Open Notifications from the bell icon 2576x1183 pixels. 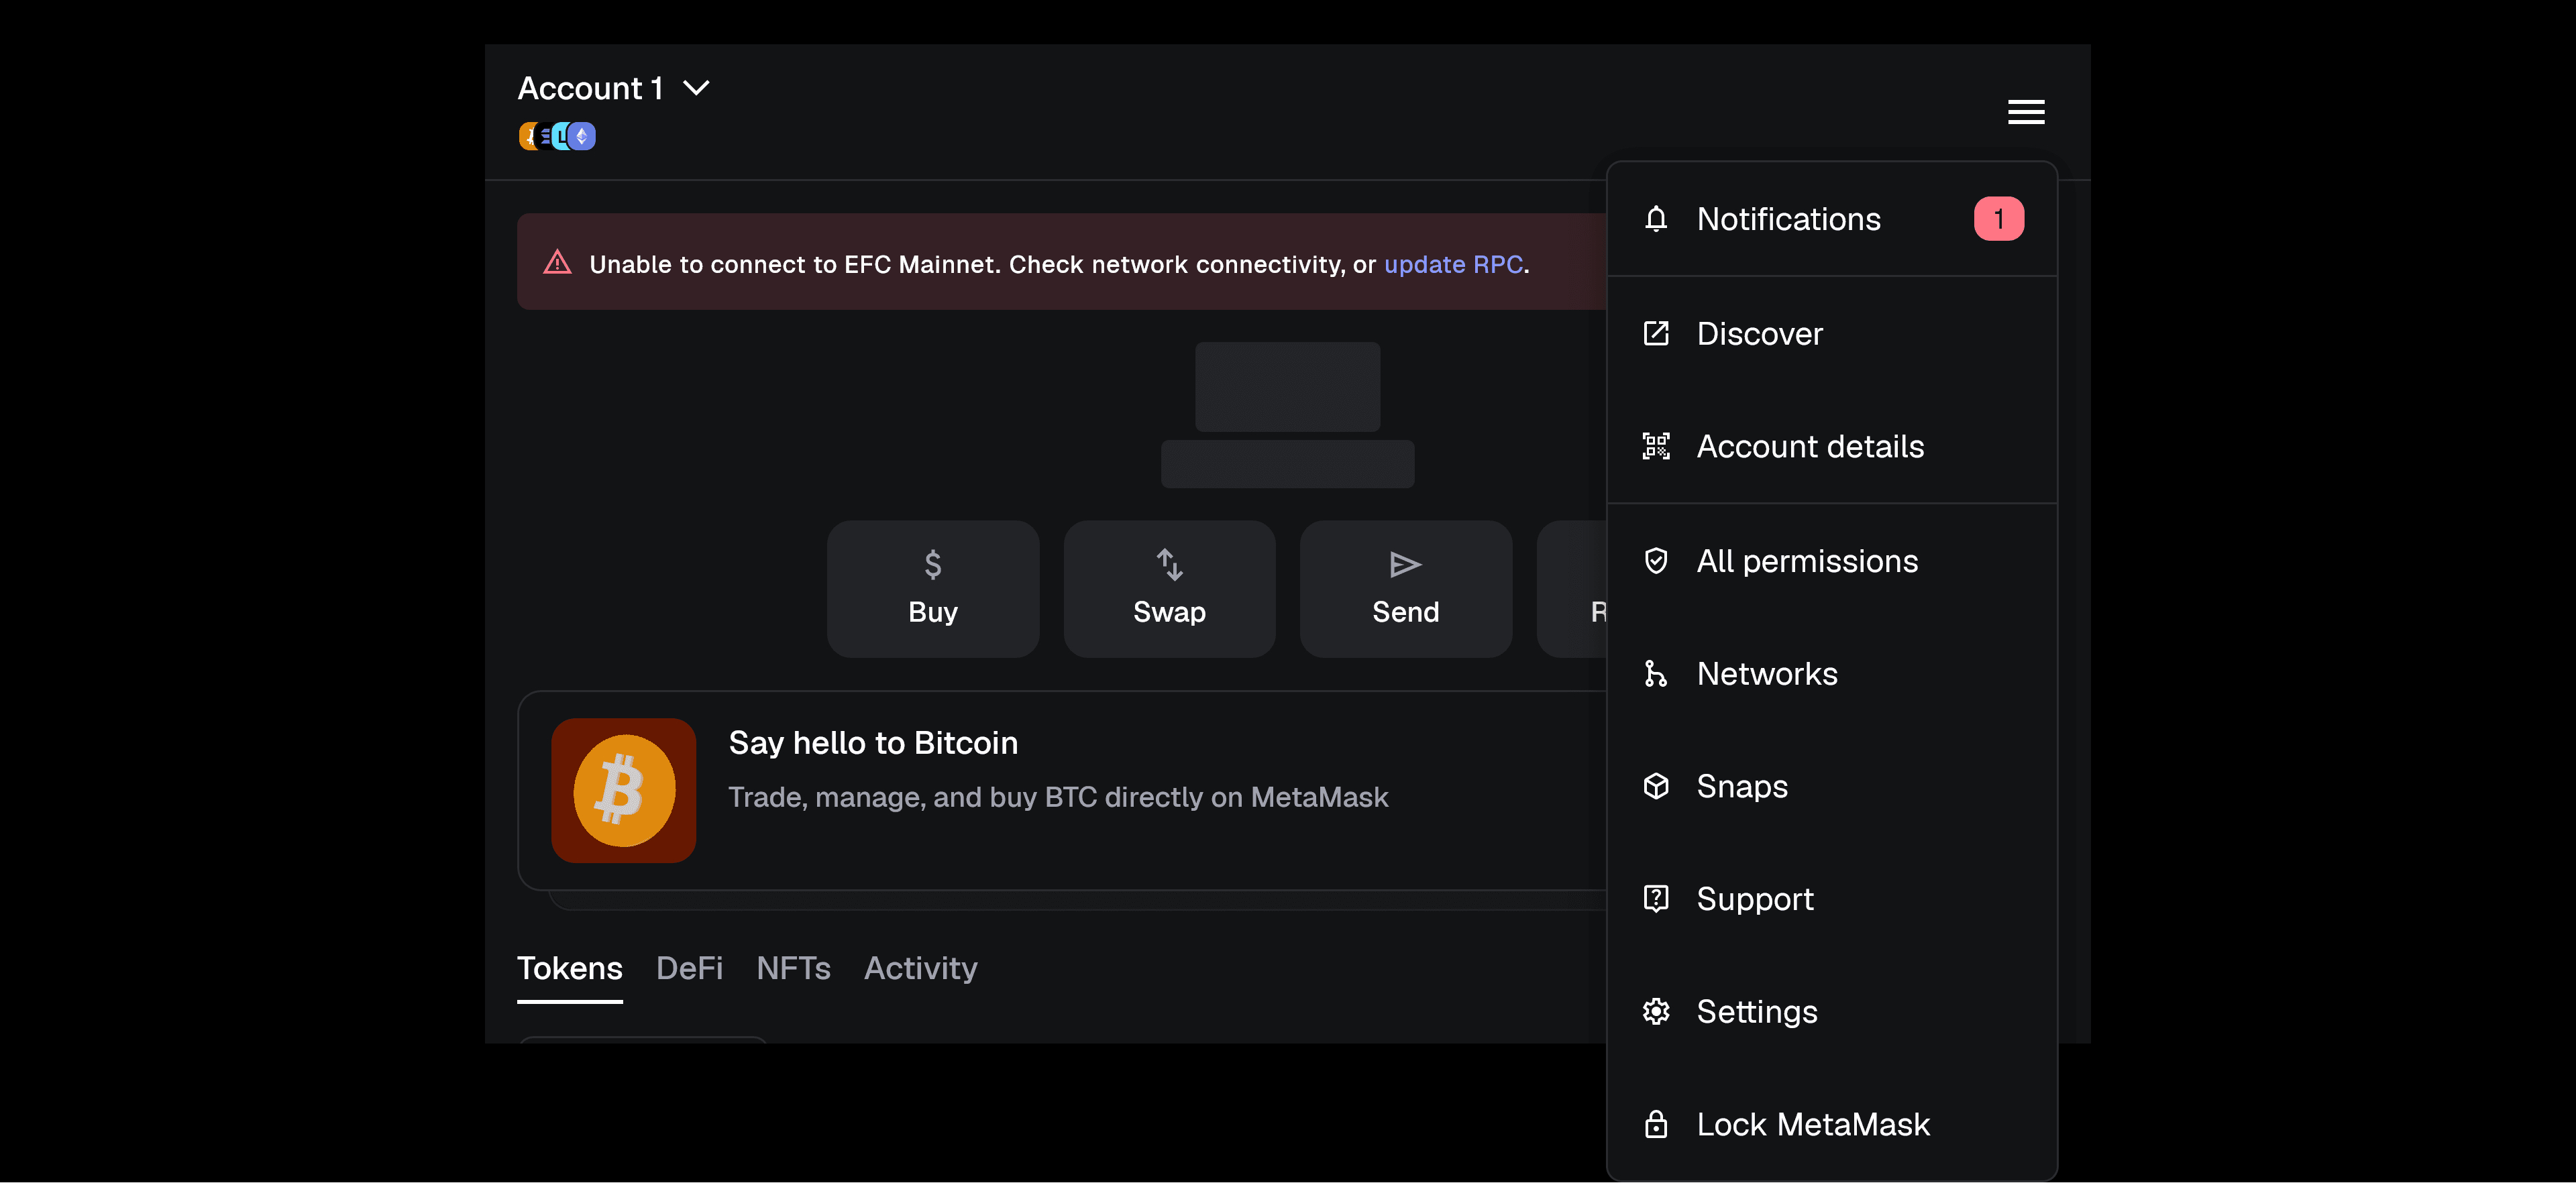tap(1656, 219)
